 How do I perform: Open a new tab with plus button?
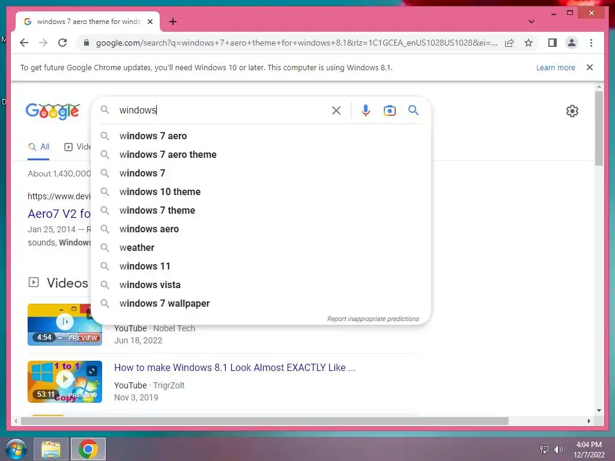173,22
